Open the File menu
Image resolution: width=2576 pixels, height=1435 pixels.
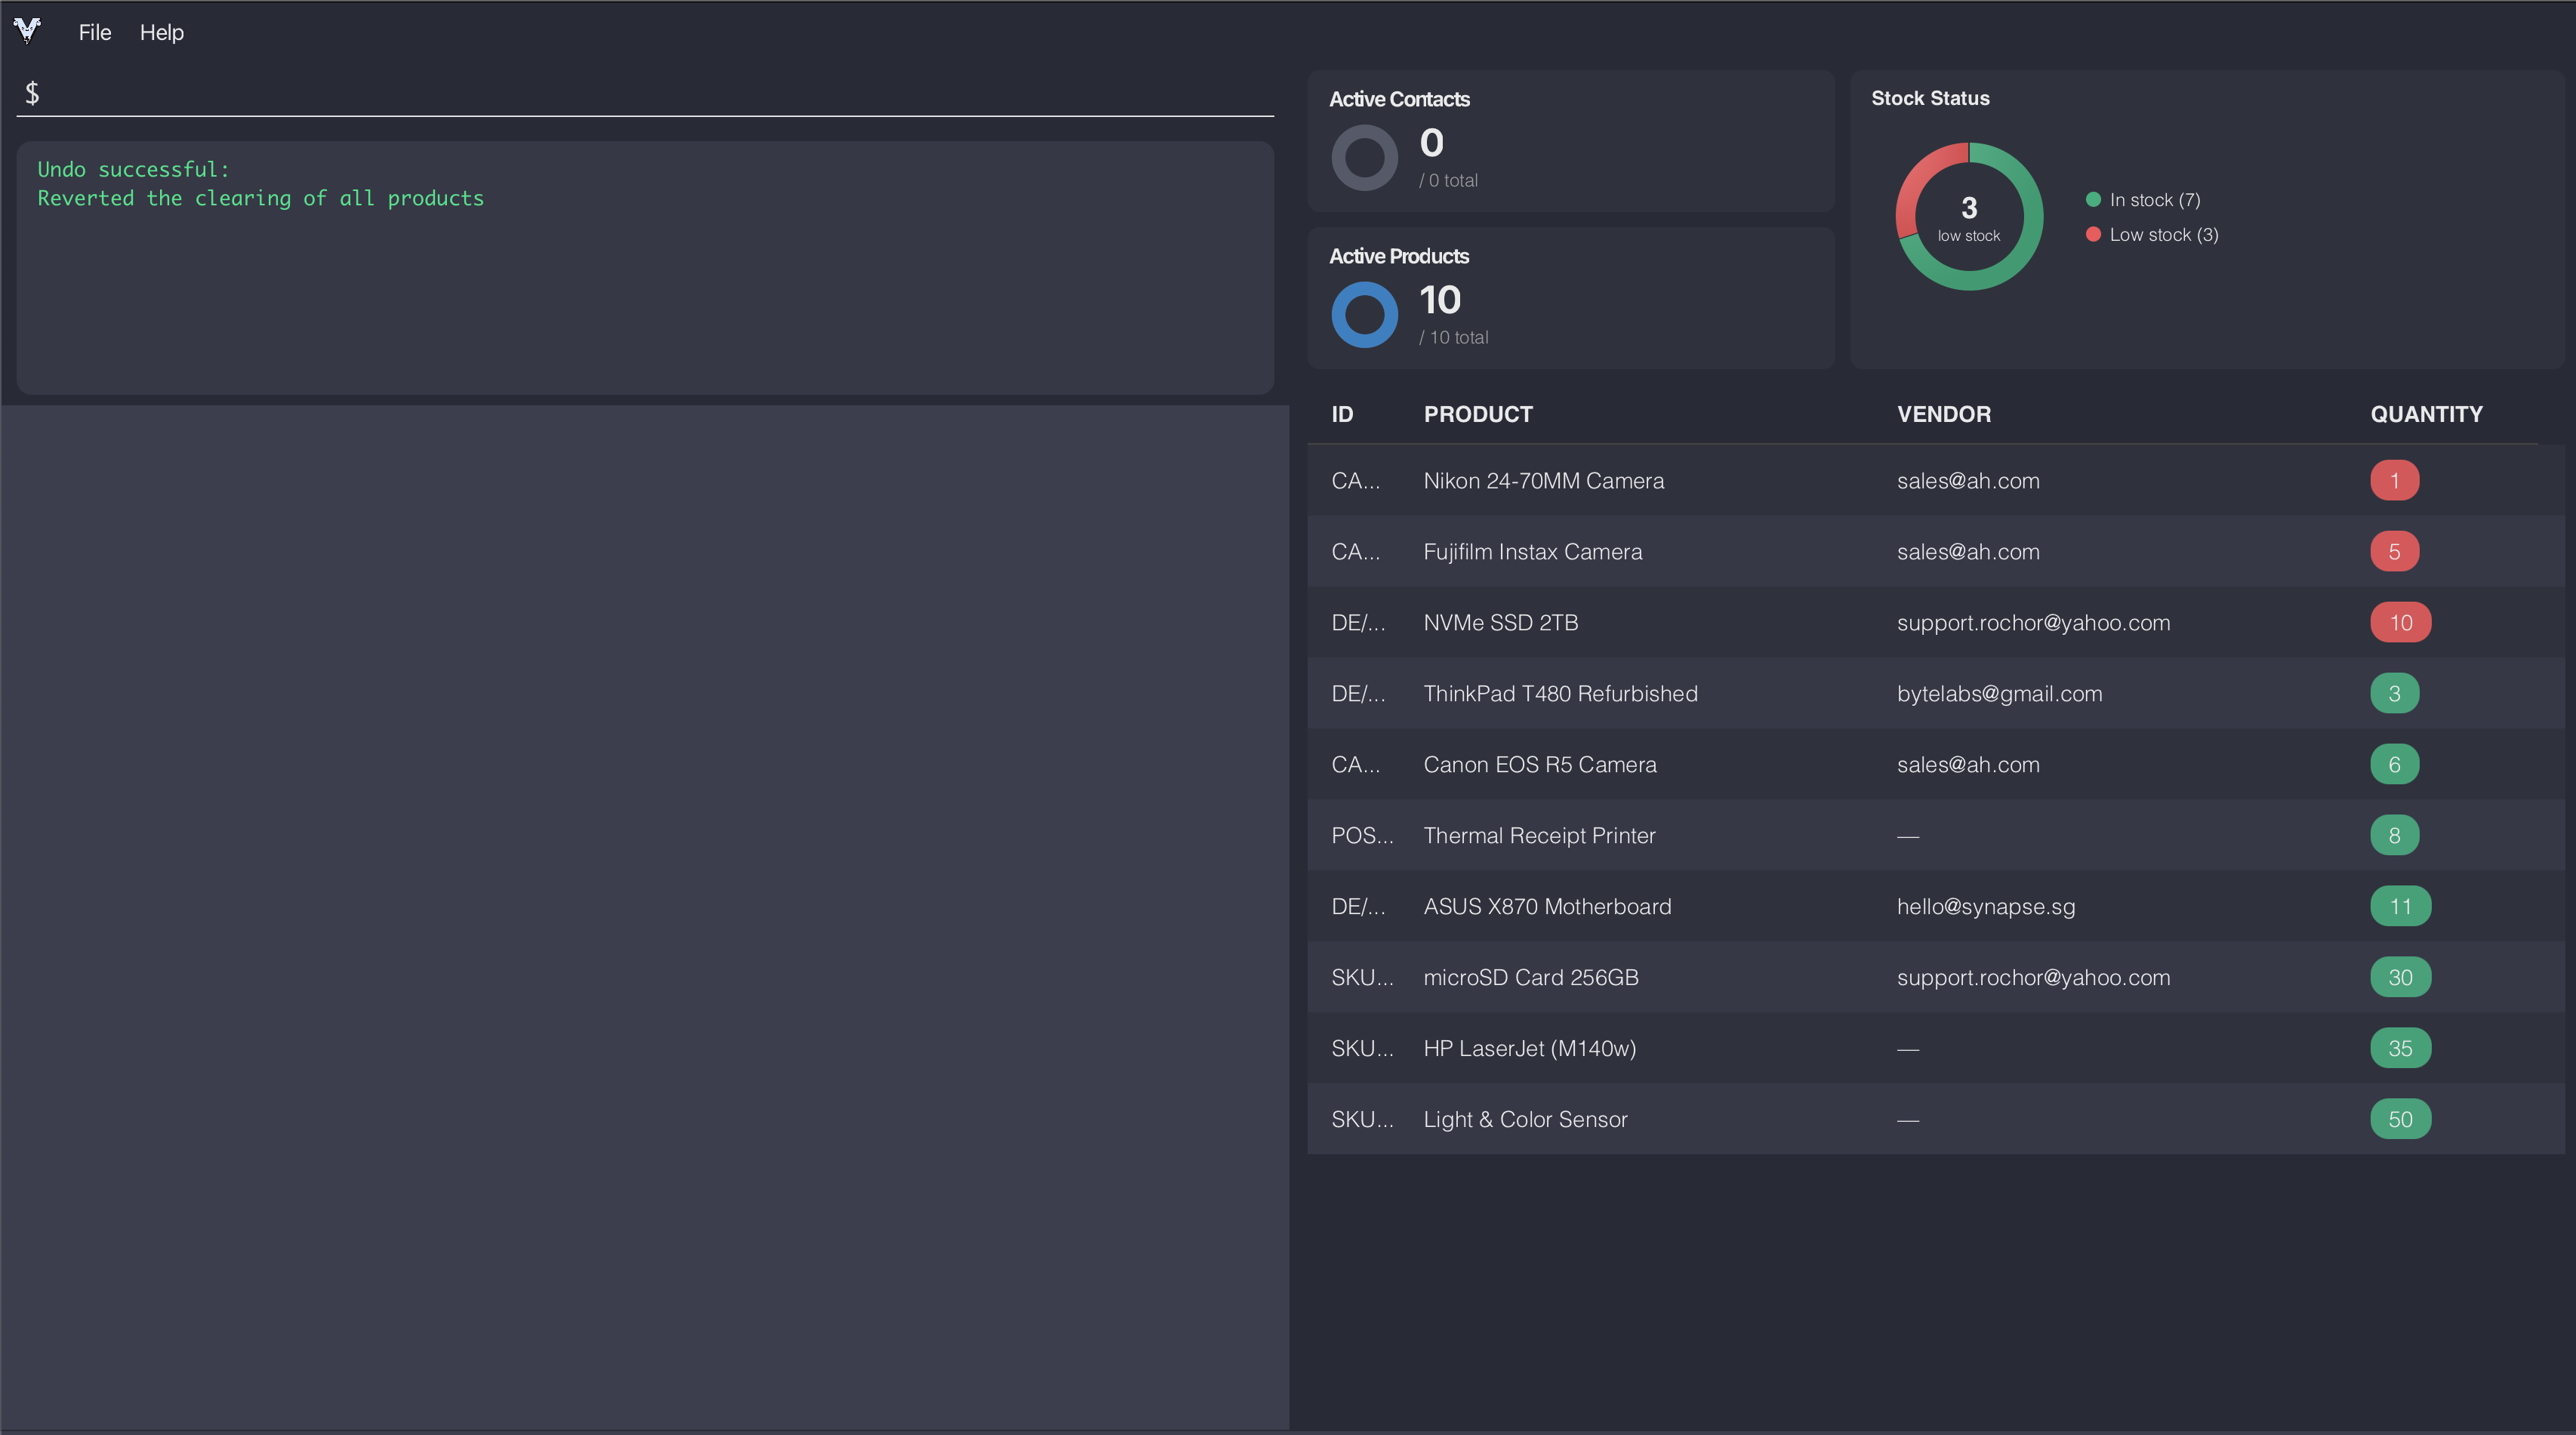click(95, 33)
